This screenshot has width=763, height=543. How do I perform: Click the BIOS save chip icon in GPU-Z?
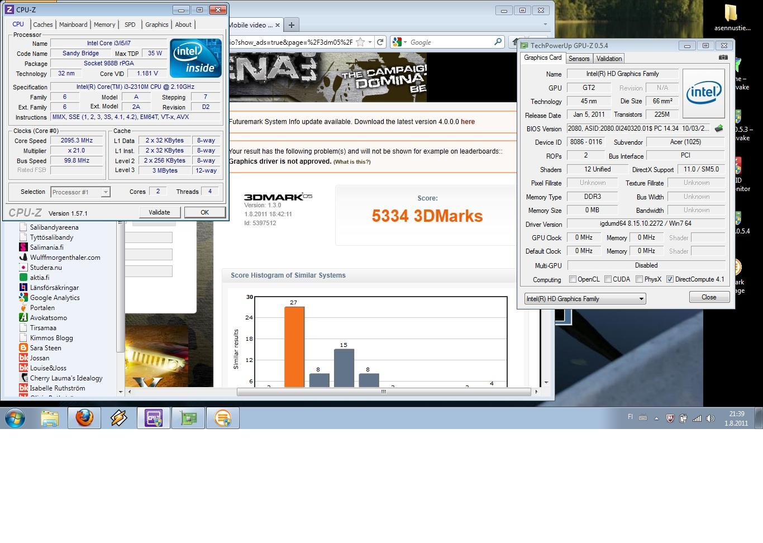[719, 128]
